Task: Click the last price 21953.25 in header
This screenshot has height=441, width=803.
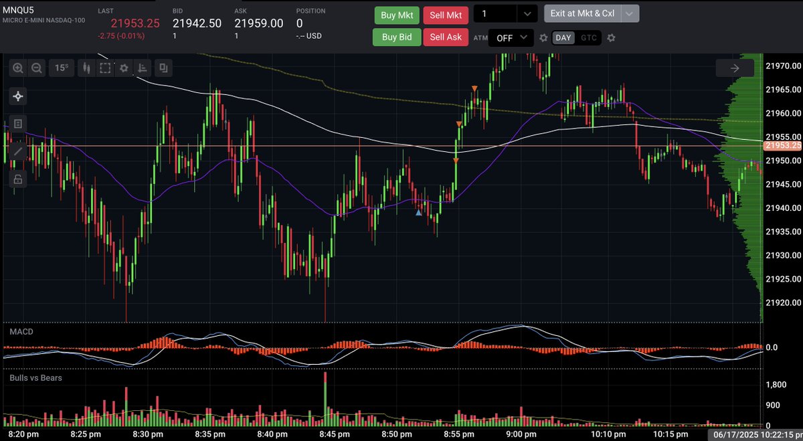Action: coord(135,23)
